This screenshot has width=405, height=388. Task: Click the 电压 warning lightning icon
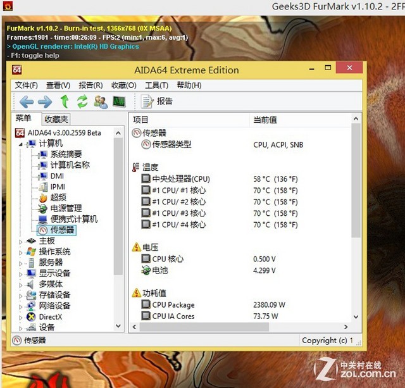tap(137, 247)
